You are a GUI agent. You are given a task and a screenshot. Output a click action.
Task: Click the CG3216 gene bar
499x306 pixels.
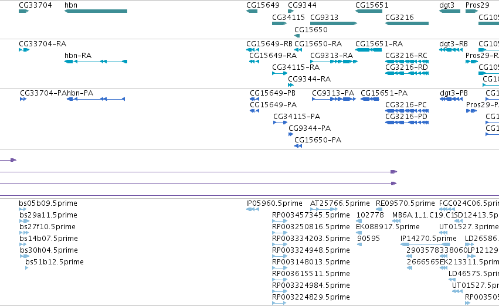tap(407, 23)
